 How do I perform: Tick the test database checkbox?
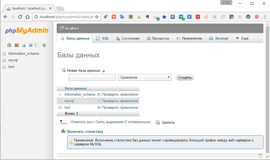tap(60, 107)
